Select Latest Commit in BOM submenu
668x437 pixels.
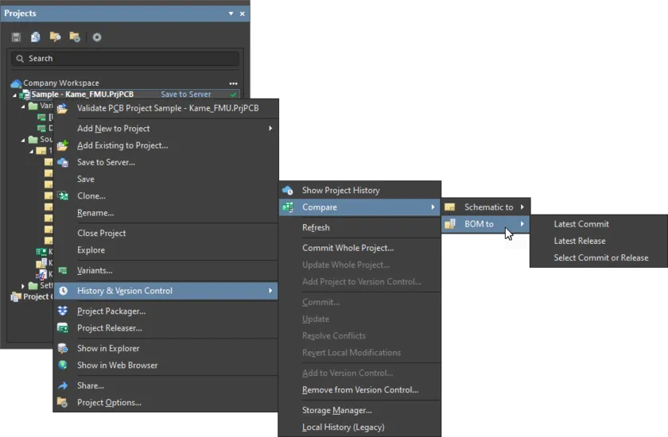tap(581, 224)
